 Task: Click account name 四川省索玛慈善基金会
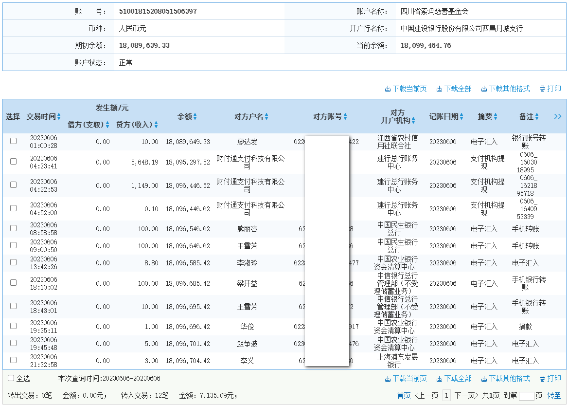click(x=434, y=11)
